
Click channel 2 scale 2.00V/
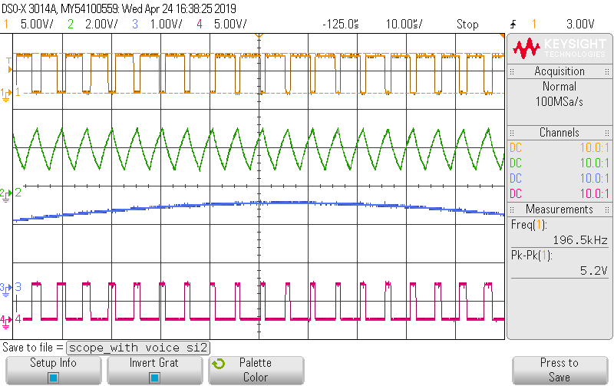pyautogui.click(x=101, y=25)
